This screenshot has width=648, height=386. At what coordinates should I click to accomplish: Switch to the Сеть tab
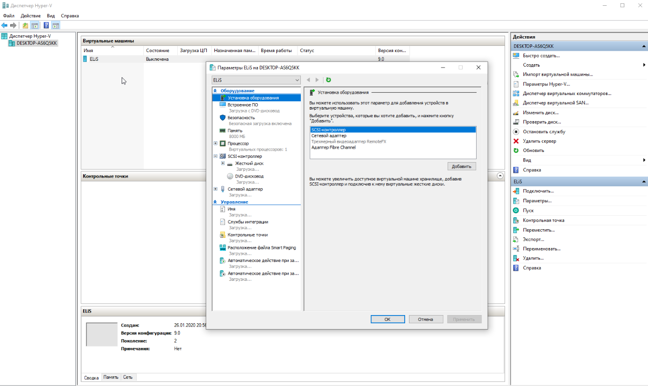click(x=128, y=377)
